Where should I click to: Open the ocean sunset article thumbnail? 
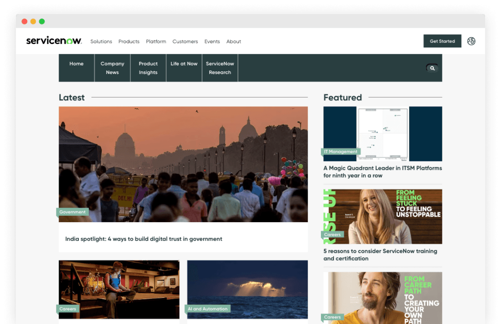[247, 289]
